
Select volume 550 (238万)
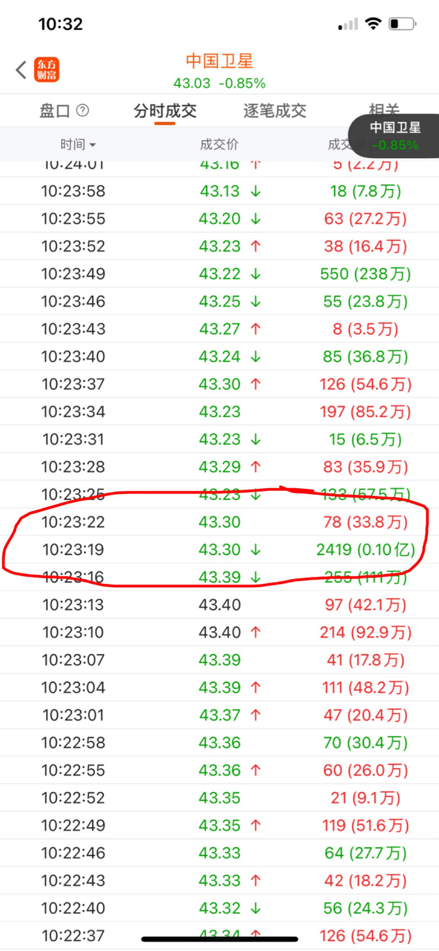pyautogui.click(x=365, y=274)
